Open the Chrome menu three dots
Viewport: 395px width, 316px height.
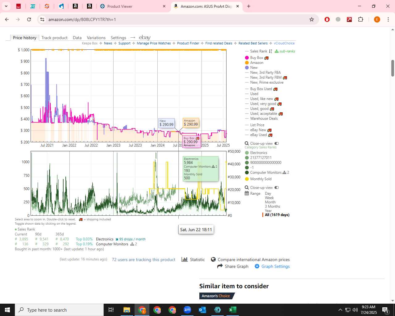(x=388, y=19)
